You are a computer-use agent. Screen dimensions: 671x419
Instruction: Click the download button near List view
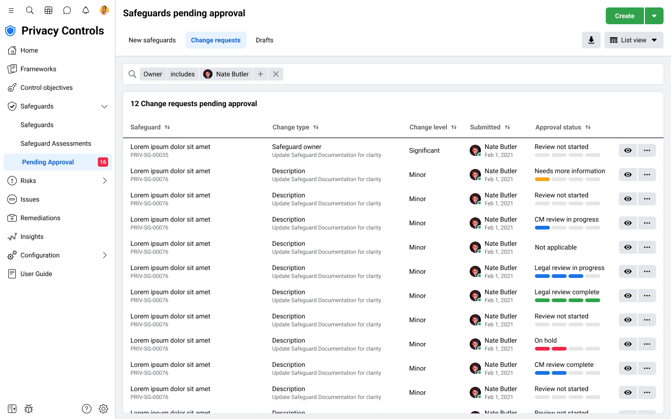click(591, 40)
